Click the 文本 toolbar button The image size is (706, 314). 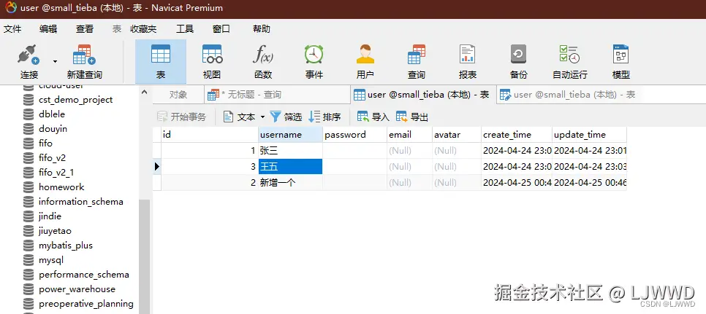[x=240, y=117]
